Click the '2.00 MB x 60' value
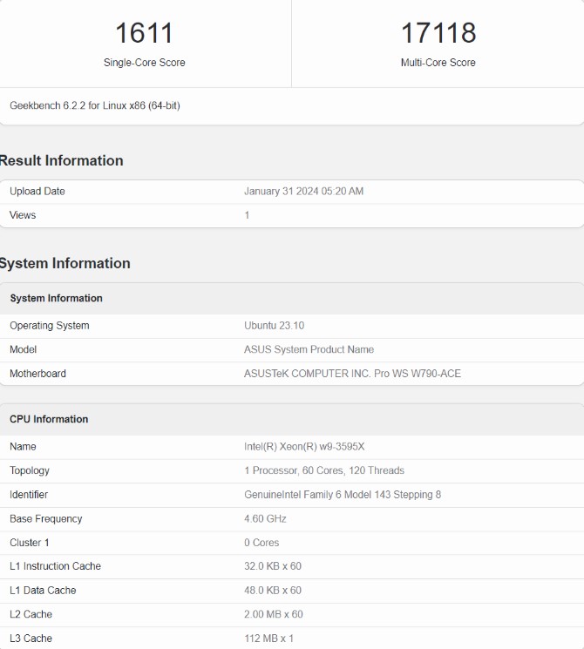The height and width of the screenshot is (649, 584). pyautogui.click(x=274, y=614)
